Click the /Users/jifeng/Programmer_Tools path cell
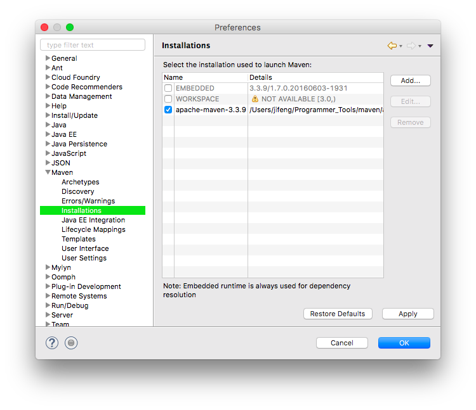This screenshot has height=410, width=476. 316,110
